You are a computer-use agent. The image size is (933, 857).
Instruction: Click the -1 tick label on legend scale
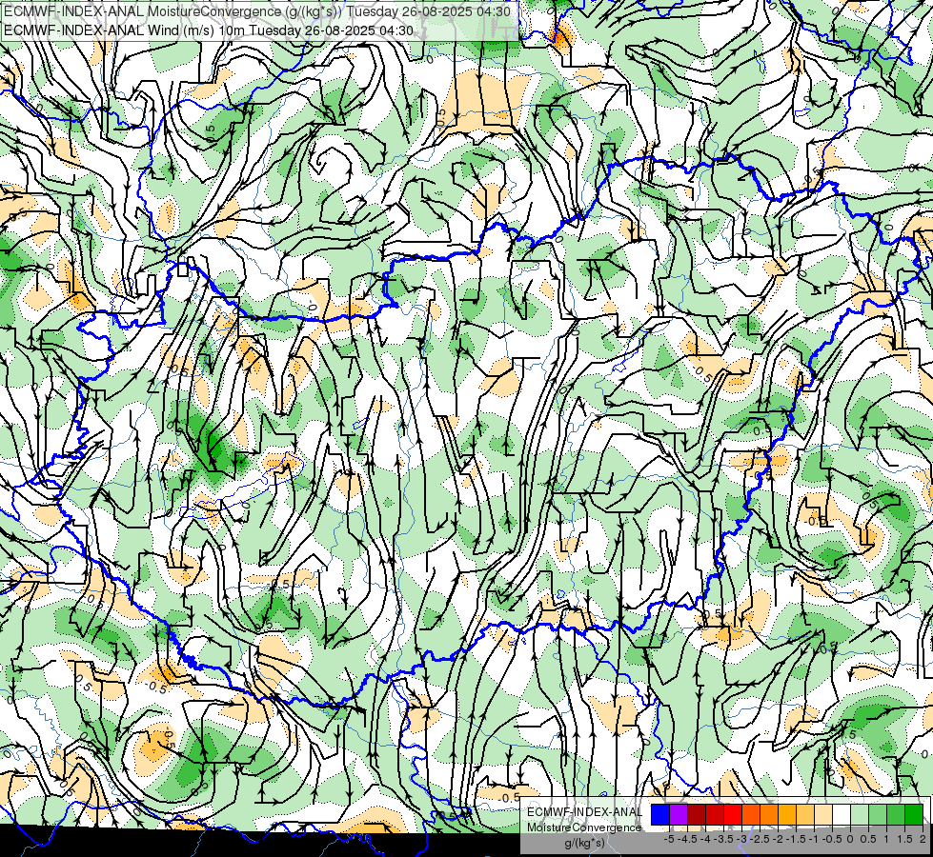[x=814, y=839]
